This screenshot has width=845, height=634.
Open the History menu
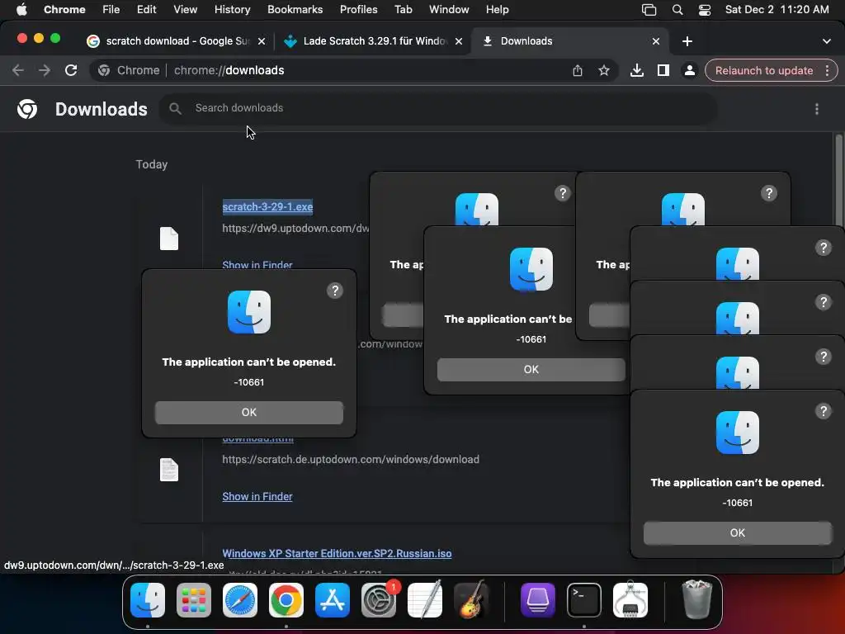(232, 10)
